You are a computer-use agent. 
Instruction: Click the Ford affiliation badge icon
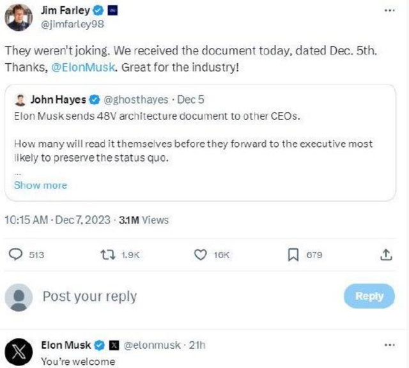[x=113, y=11]
